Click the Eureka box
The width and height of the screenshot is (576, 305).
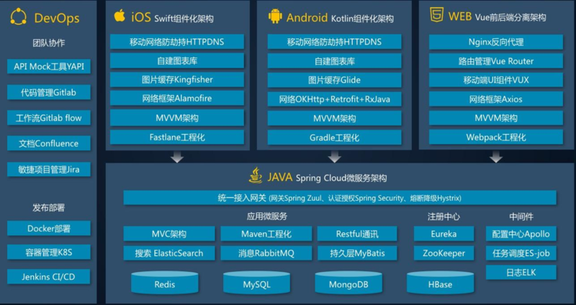[x=444, y=234]
